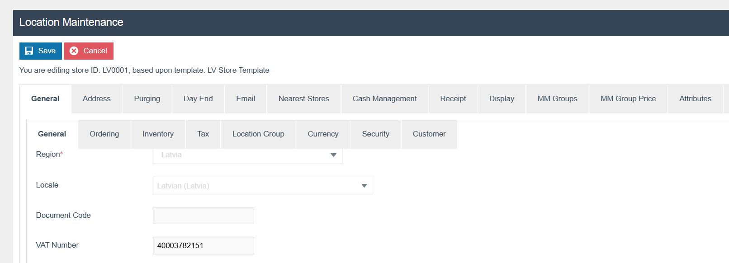The width and height of the screenshot is (729, 263).
Task: Open the MM Group Price tab
Action: click(628, 99)
